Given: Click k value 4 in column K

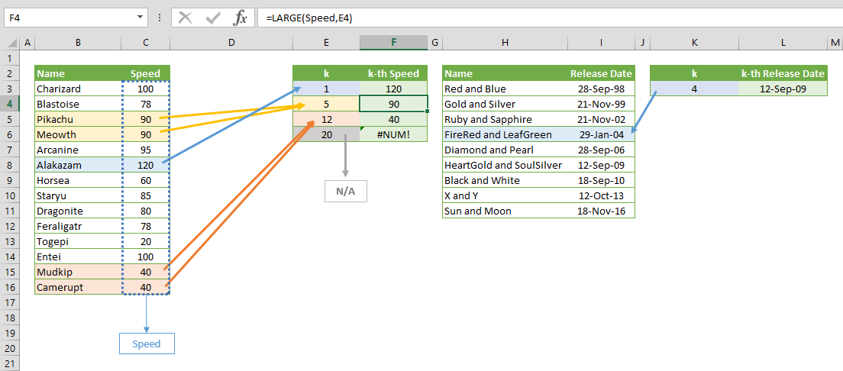Looking at the screenshot, I should click(x=695, y=89).
